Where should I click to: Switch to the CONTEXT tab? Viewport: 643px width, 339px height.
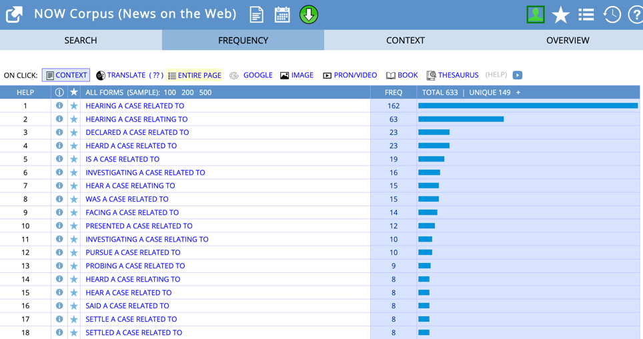pyautogui.click(x=405, y=40)
